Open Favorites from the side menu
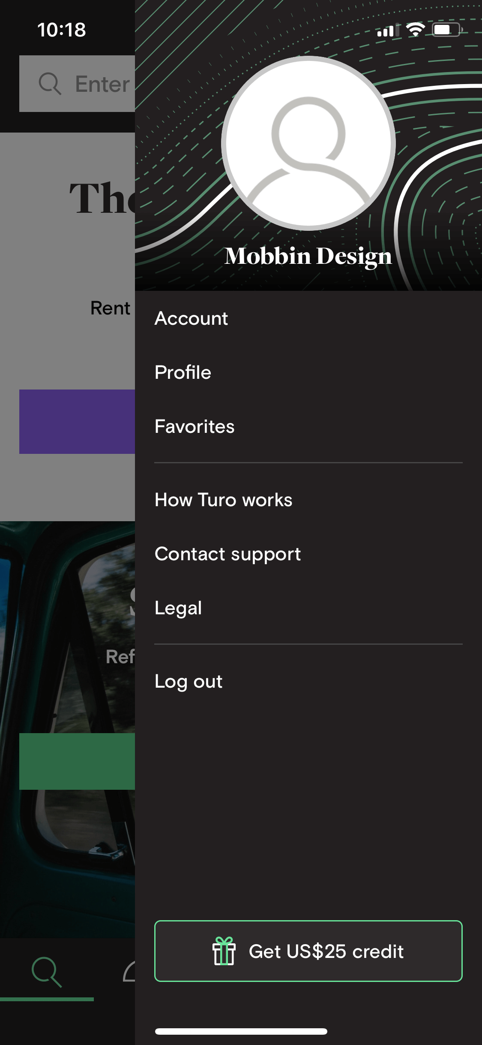Screen dimensions: 482x1045 pos(195,426)
